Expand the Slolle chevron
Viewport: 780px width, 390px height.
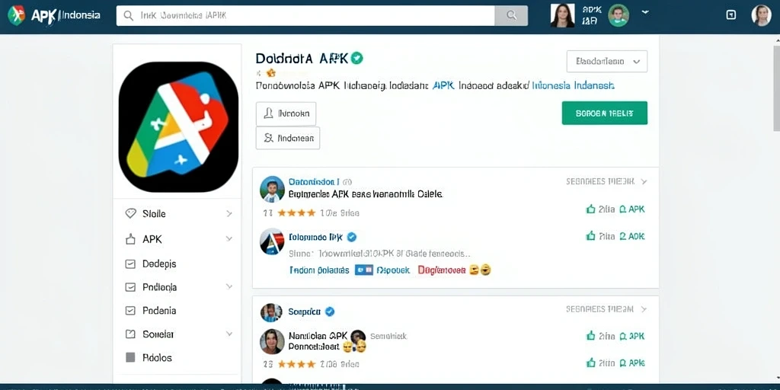tap(229, 214)
